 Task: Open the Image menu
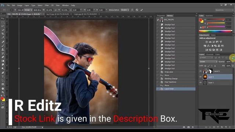pyautogui.click(x=20, y=5)
